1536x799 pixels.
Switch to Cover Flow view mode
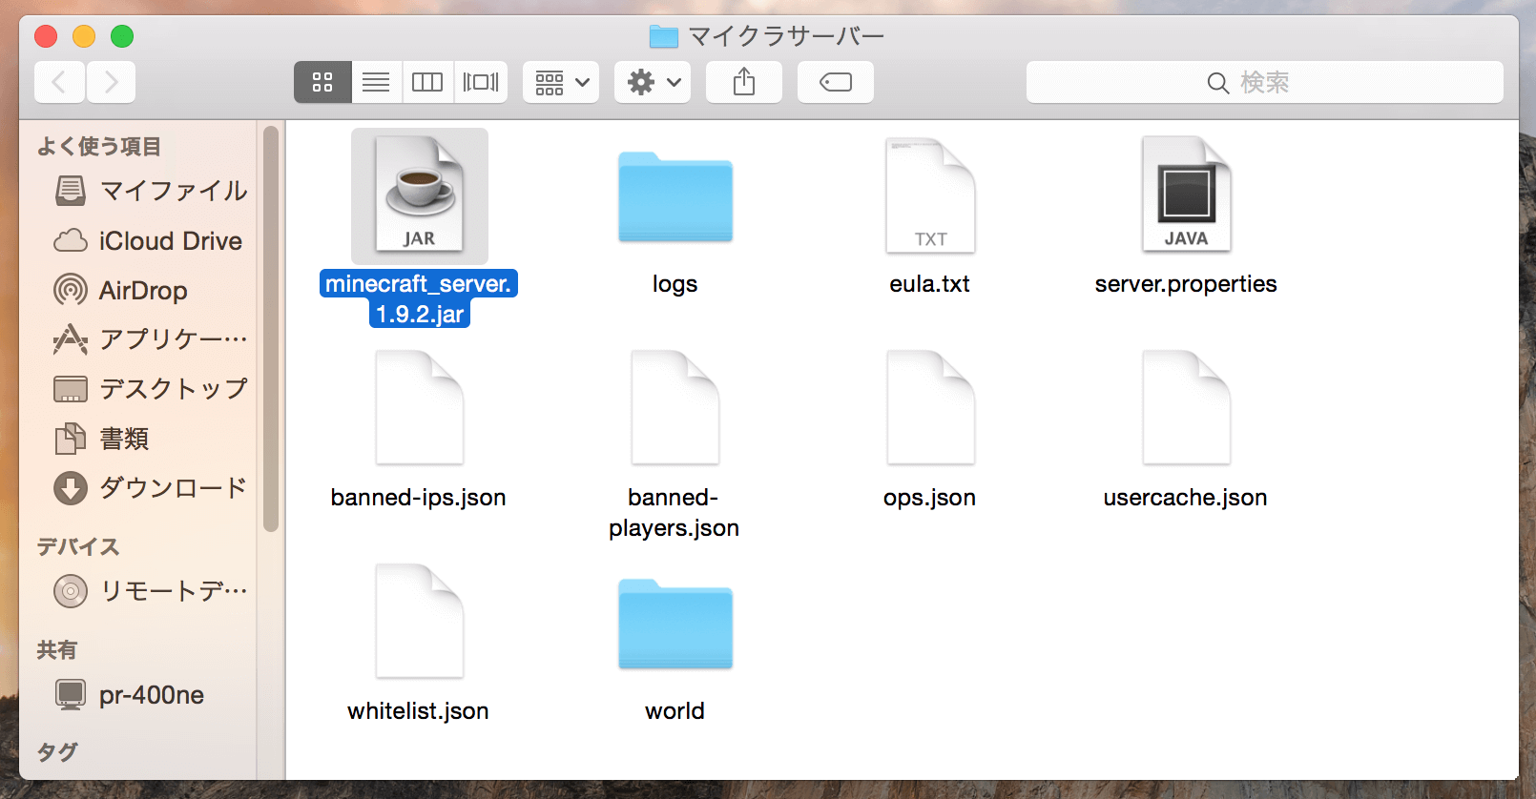[x=481, y=82]
